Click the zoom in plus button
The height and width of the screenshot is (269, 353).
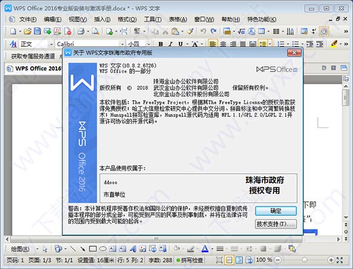pyautogui.click(x=331, y=260)
